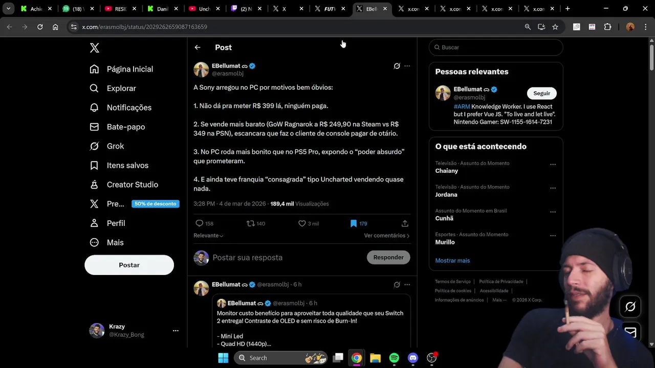The height and width of the screenshot is (368, 655).
Task: Open Itens salvos bookmarks
Action: [x=119, y=166]
